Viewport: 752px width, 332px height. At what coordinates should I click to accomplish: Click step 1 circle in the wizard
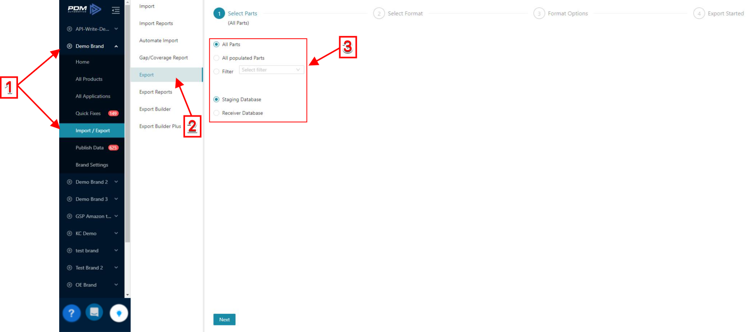pyautogui.click(x=219, y=13)
